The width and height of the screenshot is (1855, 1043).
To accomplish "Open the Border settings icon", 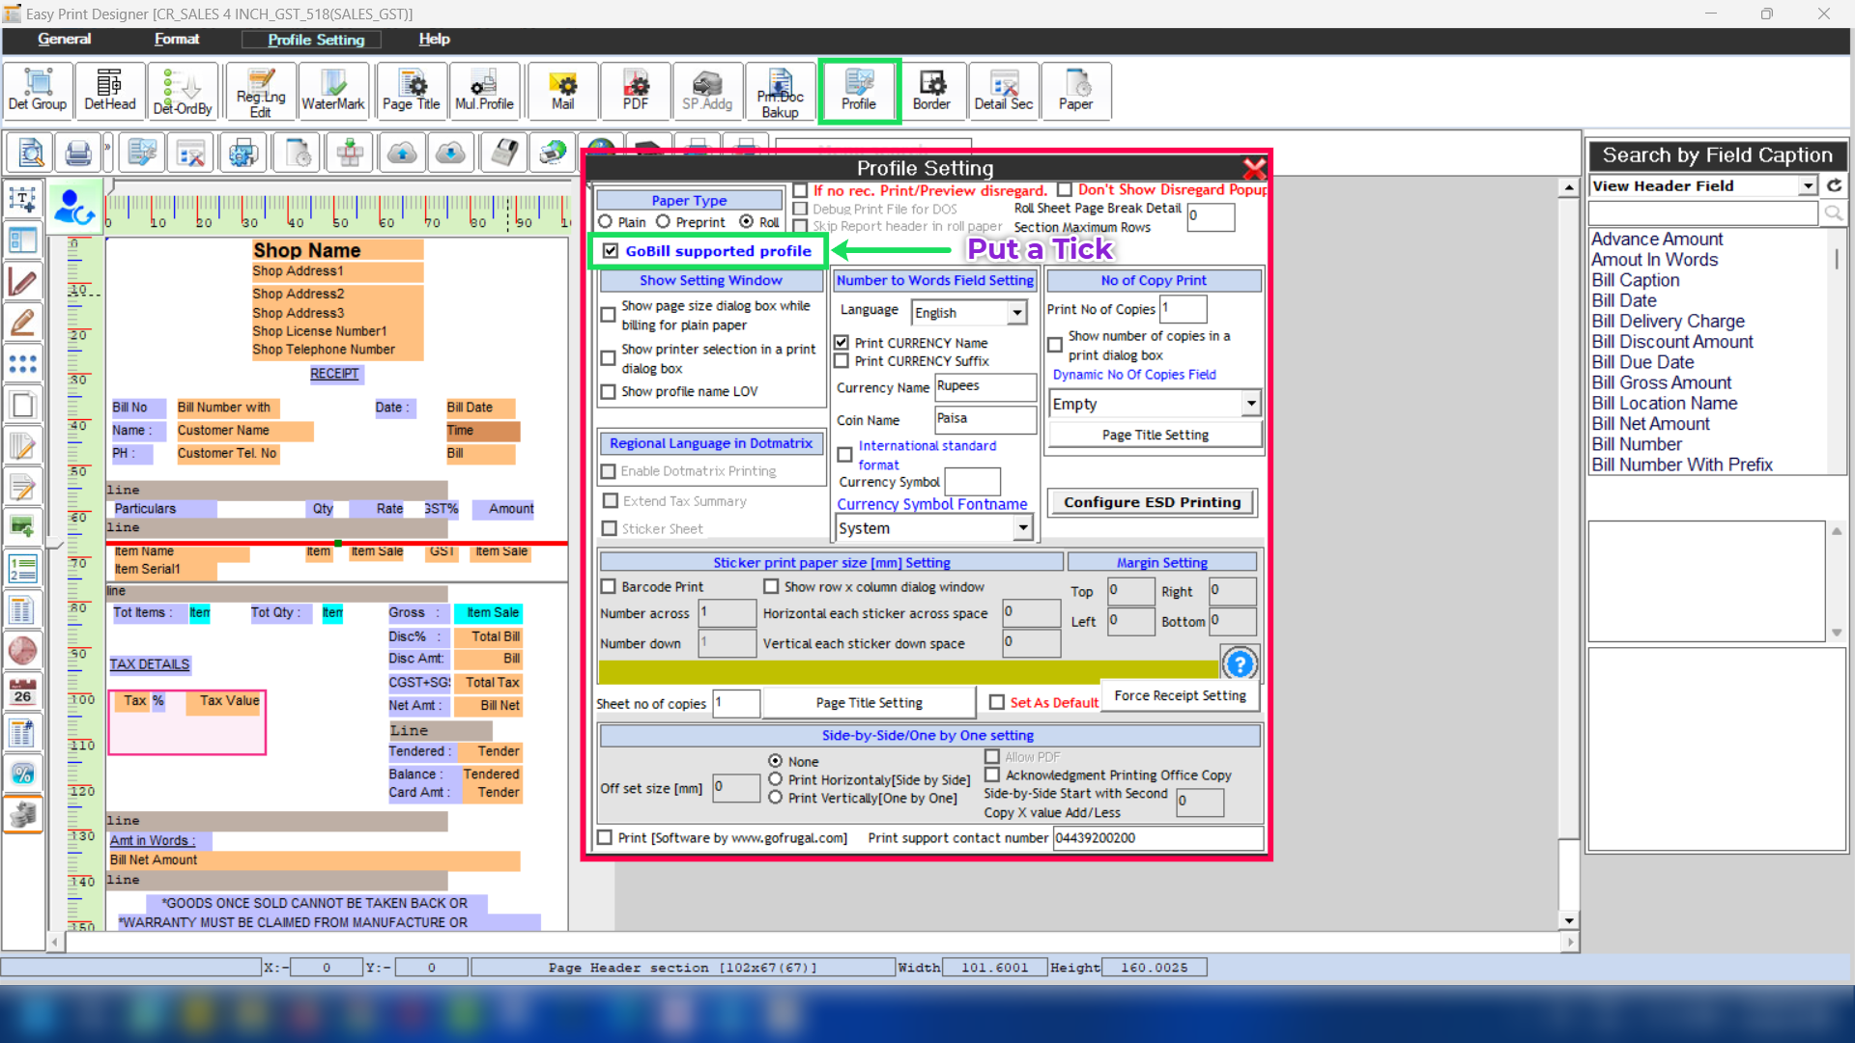I will [x=931, y=91].
